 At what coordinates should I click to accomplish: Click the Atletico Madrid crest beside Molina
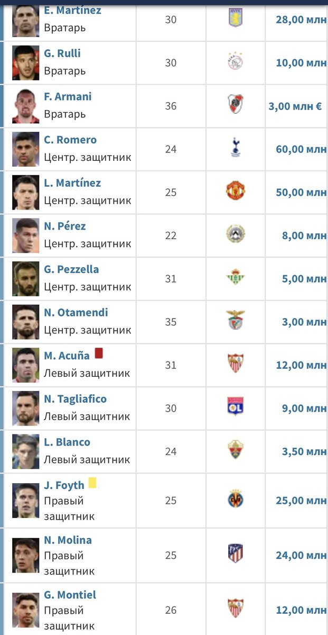[x=236, y=554]
